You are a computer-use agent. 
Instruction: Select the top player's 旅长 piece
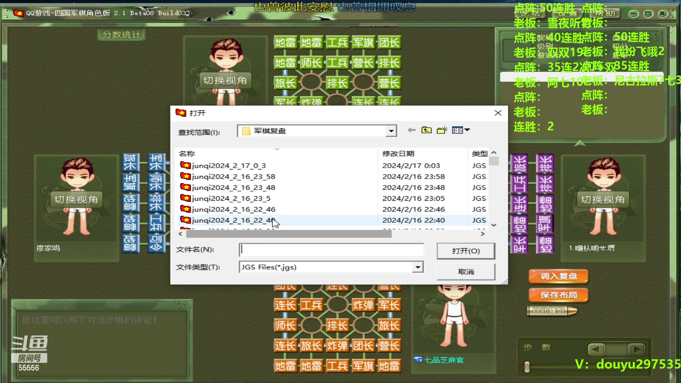point(285,83)
